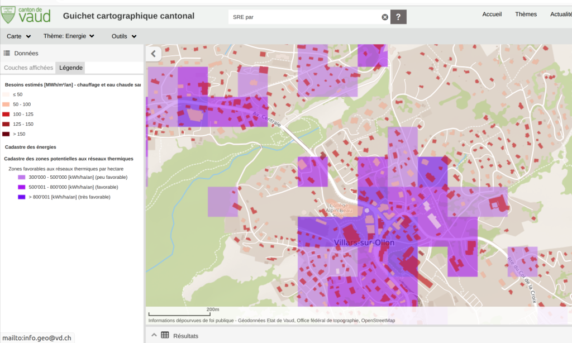Collapse the side panel with the left chevron

[153, 54]
